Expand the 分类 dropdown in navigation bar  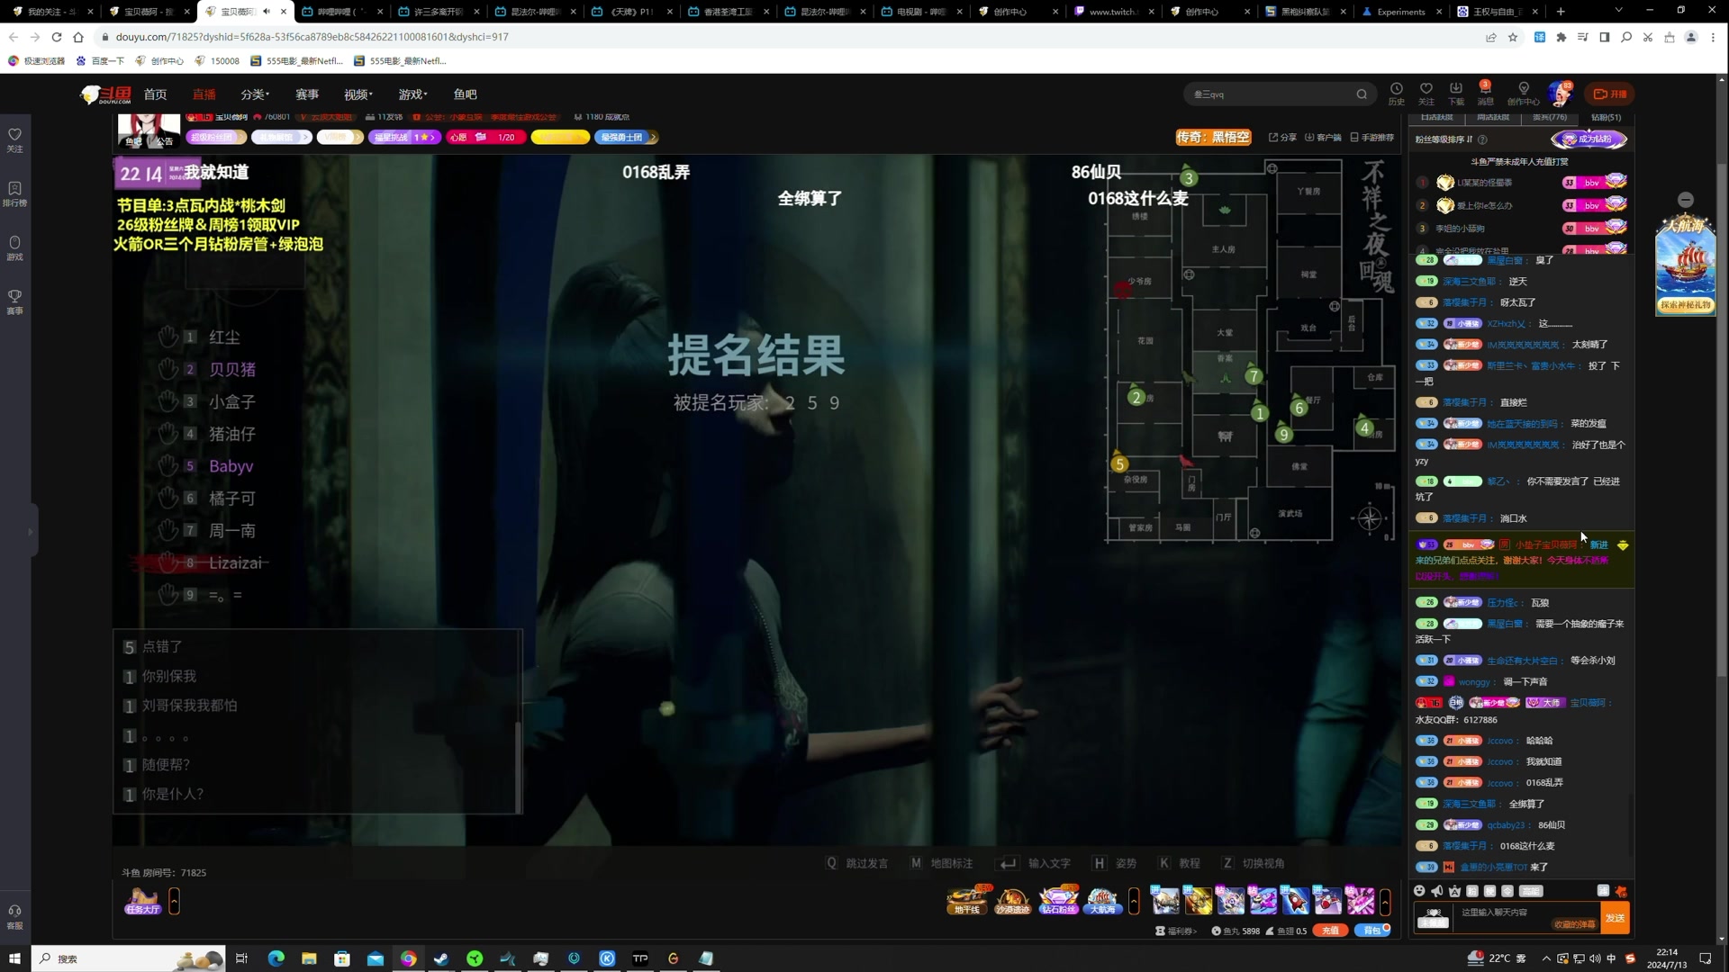coord(255,94)
